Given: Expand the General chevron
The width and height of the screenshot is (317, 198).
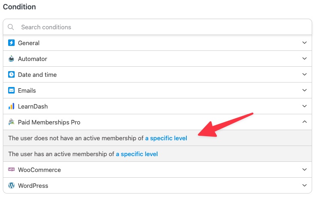Looking at the screenshot, I should (304, 43).
